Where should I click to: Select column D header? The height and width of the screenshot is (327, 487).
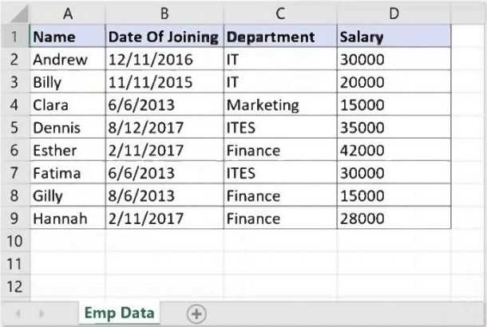(393, 13)
